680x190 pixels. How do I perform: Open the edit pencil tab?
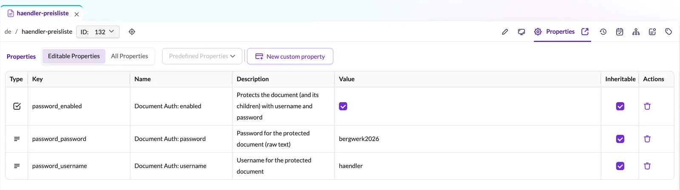505,32
